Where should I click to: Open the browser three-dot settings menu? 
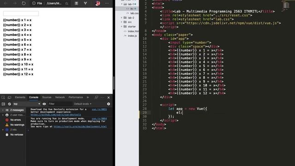(x=107, y=3)
